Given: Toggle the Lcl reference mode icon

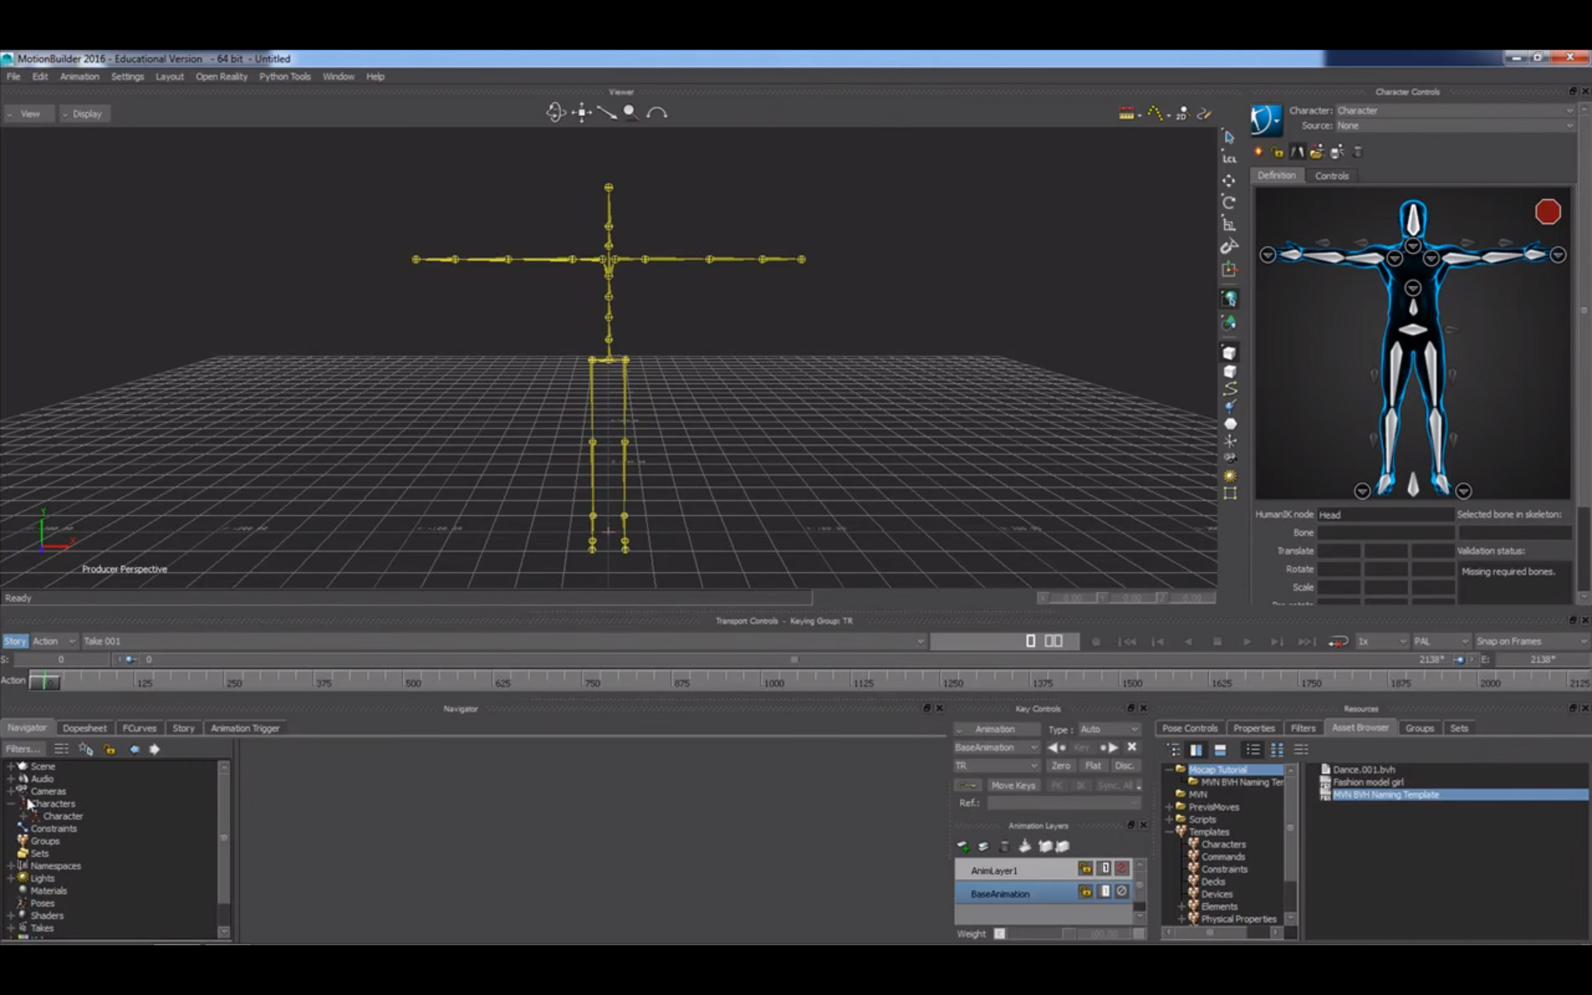Looking at the screenshot, I should tap(1229, 158).
